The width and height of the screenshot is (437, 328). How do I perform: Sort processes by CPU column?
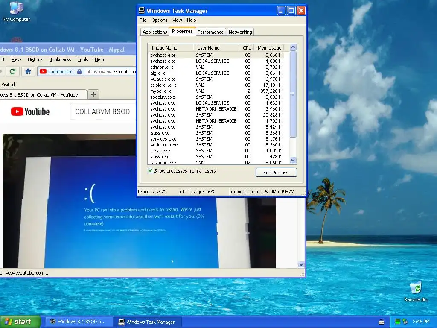click(x=246, y=48)
